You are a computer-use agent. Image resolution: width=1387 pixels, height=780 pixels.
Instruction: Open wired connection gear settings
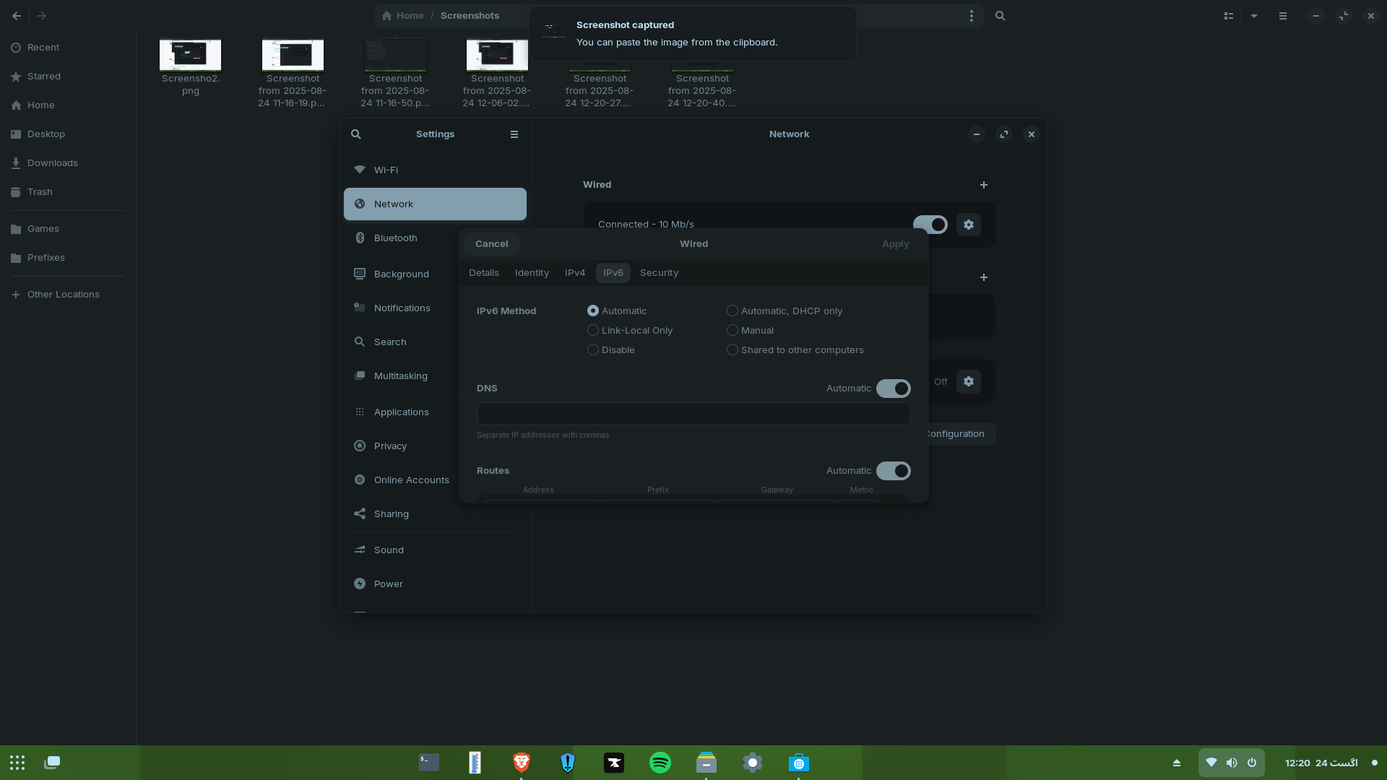(x=968, y=225)
